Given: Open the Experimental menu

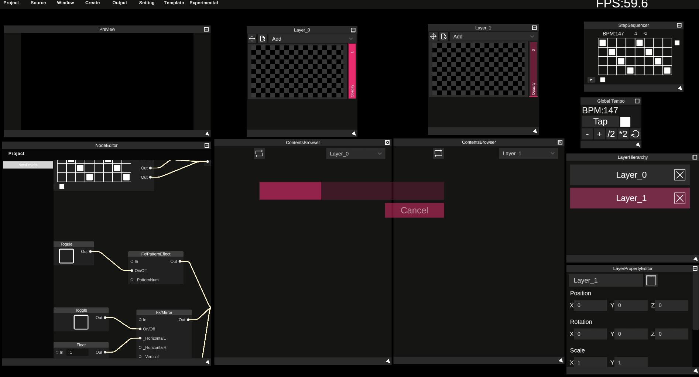Looking at the screenshot, I should tap(203, 3).
